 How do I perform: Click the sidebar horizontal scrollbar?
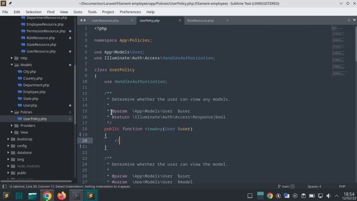[36, 181]
